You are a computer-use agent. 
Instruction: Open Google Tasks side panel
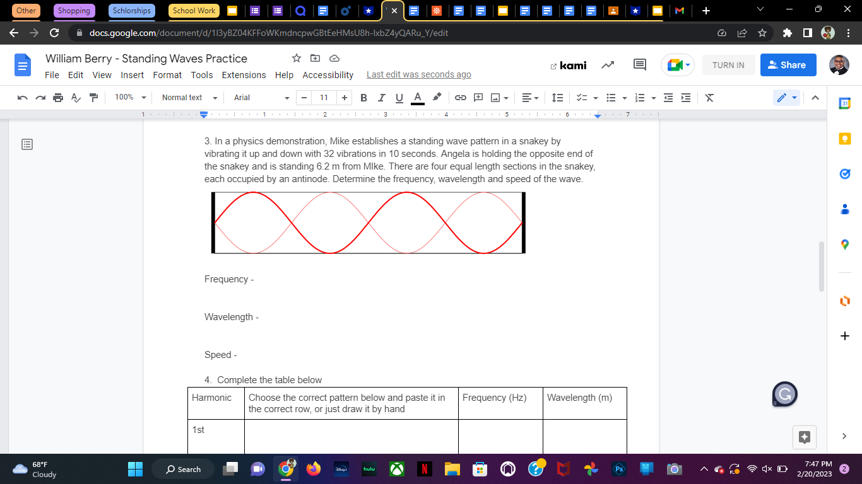845,174
